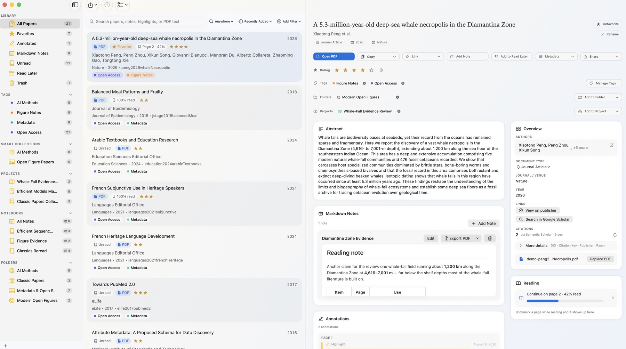Click the upload arrow toolbar icon

pos(107,5)
